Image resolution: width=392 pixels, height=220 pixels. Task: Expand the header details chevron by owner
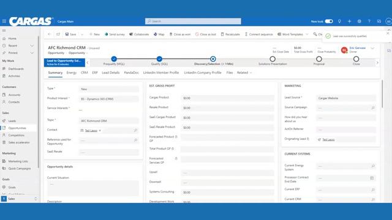point(372,48)
